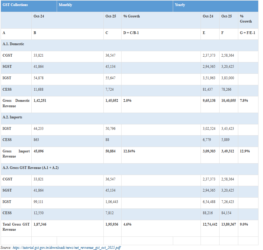This screenshot has width=263, height=250.
Task: Click the "D = C/B-1" formula cell
Action: point(131,33)
